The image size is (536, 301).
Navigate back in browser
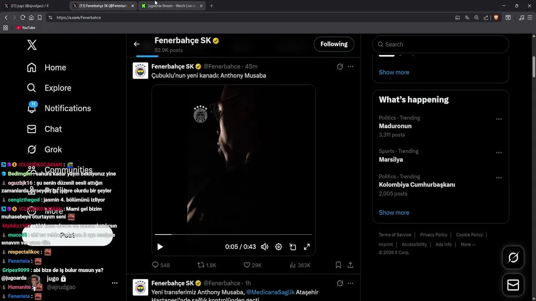coord(6,18)
